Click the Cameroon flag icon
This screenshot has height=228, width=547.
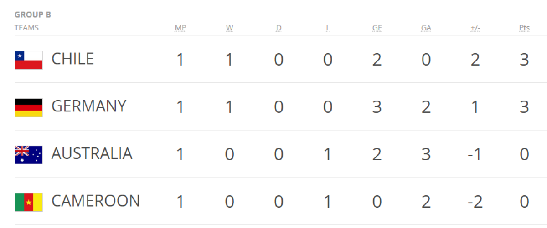pyautogui.click(x=28, y=202)
